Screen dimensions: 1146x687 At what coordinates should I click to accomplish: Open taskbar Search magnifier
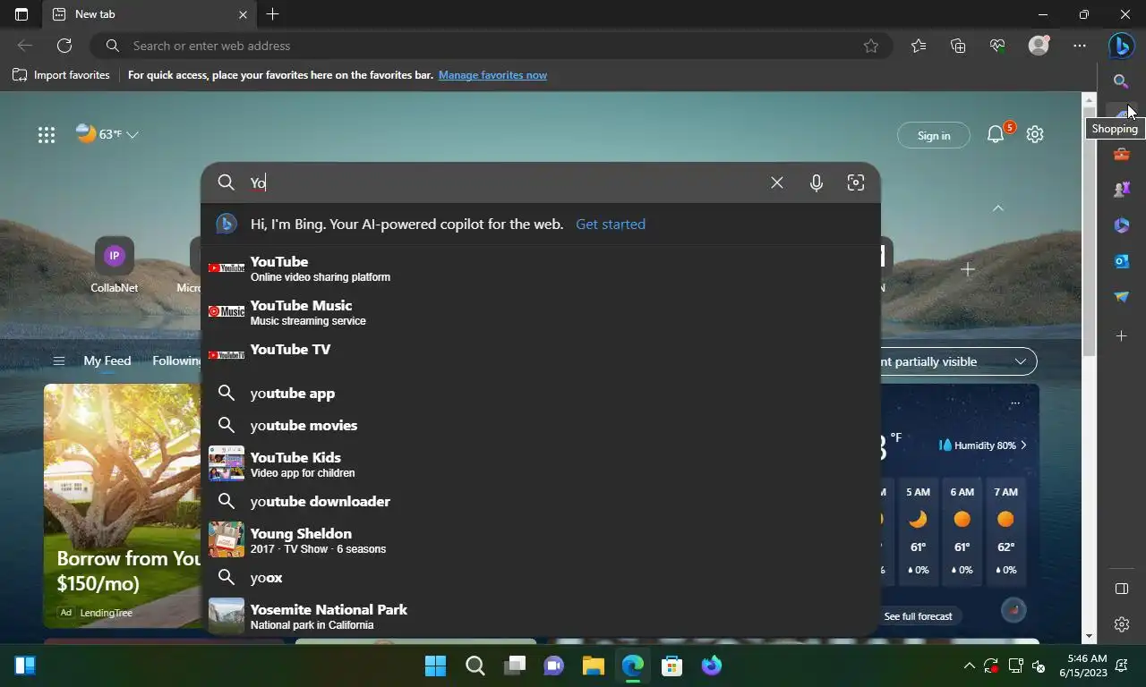click(x=475, y=666)
